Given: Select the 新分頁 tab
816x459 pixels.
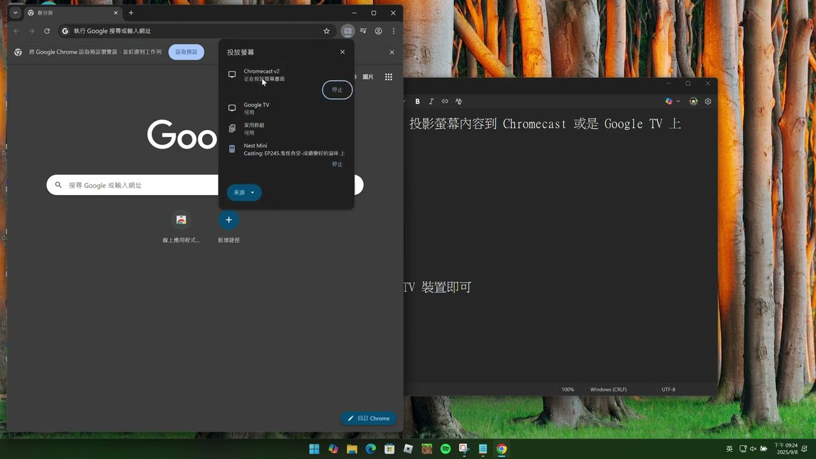Looking at the screenshot, I should pyautogui.click(x=73, y=13).
